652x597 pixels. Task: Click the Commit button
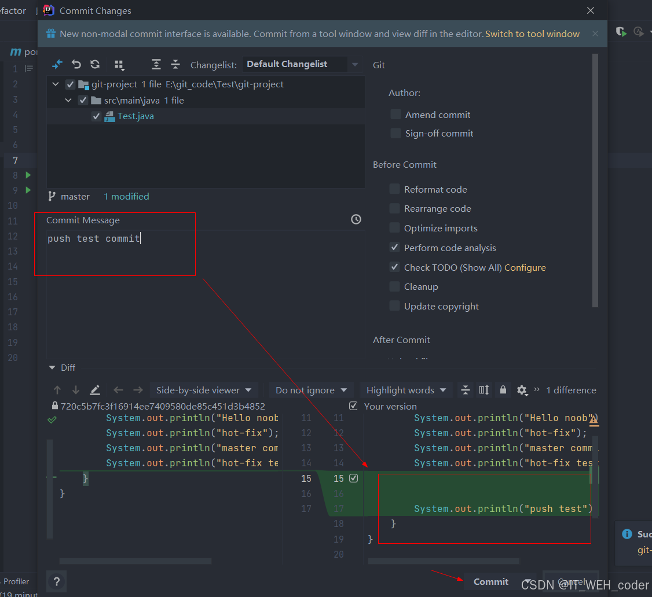tap(491, 581)
